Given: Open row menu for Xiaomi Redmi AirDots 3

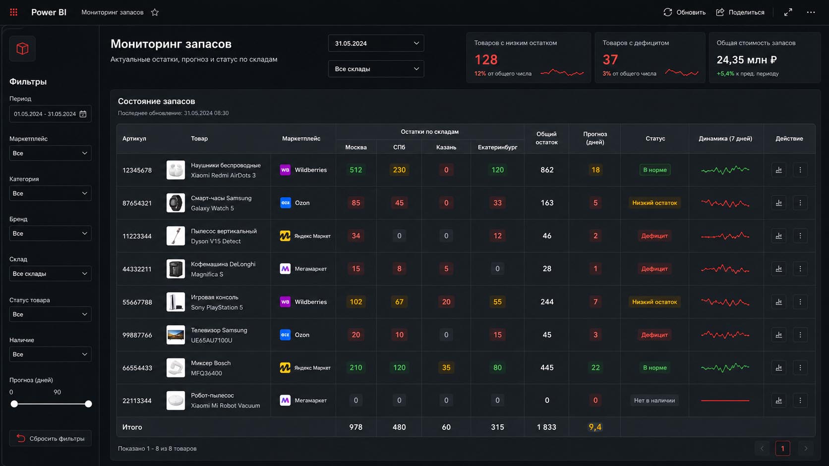Looking at the screenshot, I should click(x=800, y=170).
